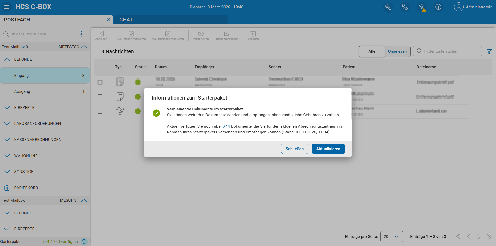Click the Löschen trash toolbar icon

click(253, 35)
